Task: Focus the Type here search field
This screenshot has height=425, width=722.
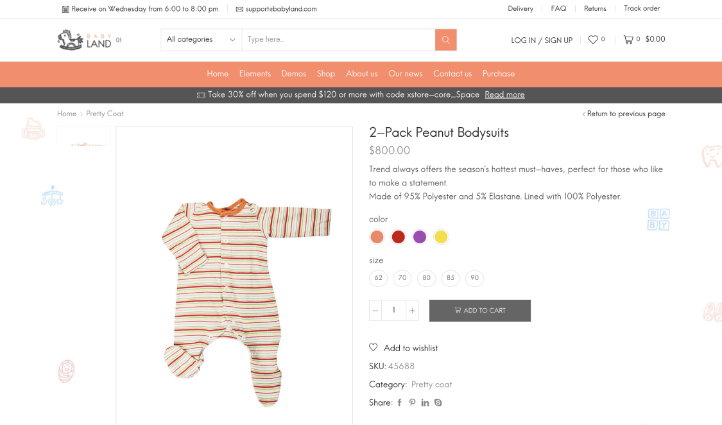Action: 338,40
